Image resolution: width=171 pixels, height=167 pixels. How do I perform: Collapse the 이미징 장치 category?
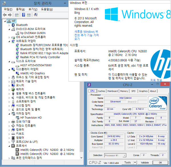pyautogui.click(x=9, y=114)
